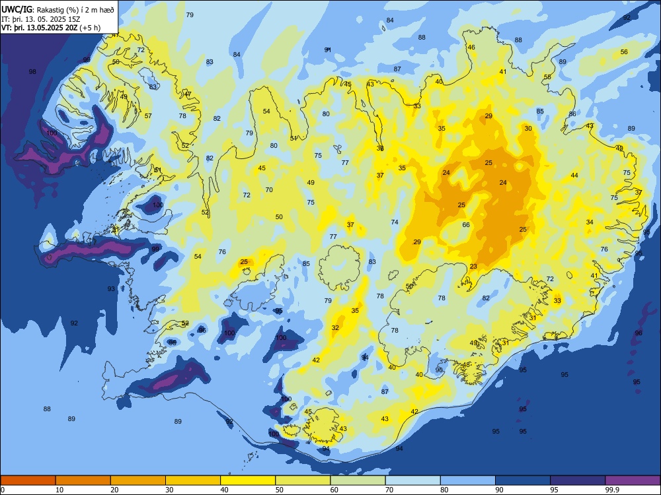Click the map value 91 north of Iceland
Screen dimensions: 661x495
pos(328,50)
